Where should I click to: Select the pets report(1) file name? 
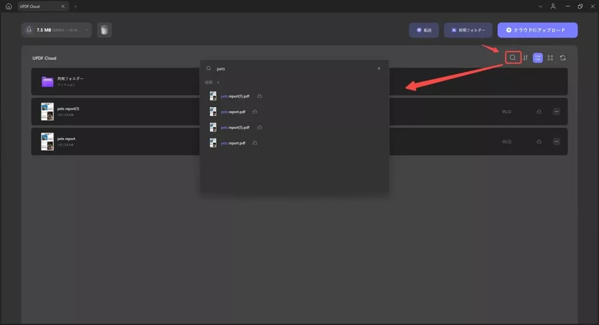coord(68,108)
